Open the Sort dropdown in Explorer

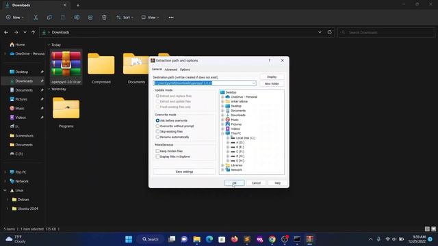(125, 17)
